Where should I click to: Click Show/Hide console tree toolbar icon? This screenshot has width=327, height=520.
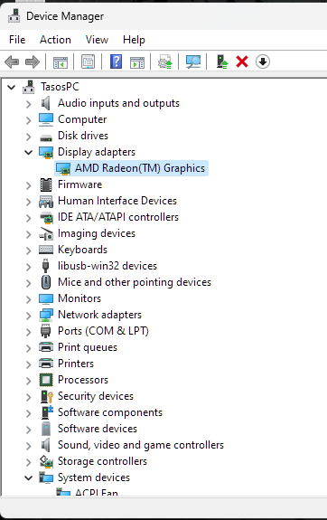pos(61,61)
